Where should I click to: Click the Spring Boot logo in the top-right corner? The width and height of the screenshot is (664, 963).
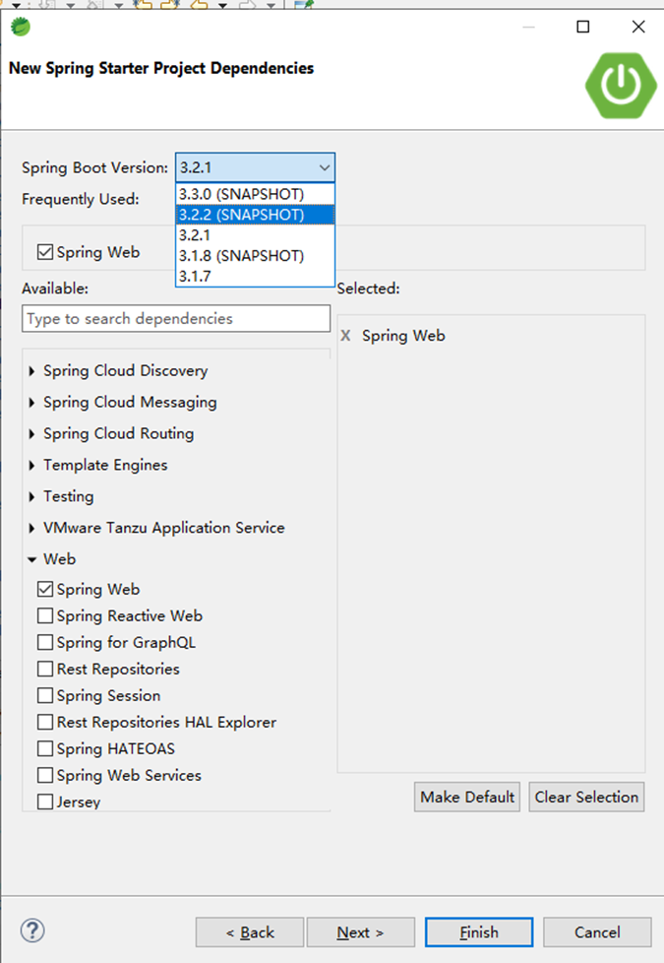pos(620,86)
